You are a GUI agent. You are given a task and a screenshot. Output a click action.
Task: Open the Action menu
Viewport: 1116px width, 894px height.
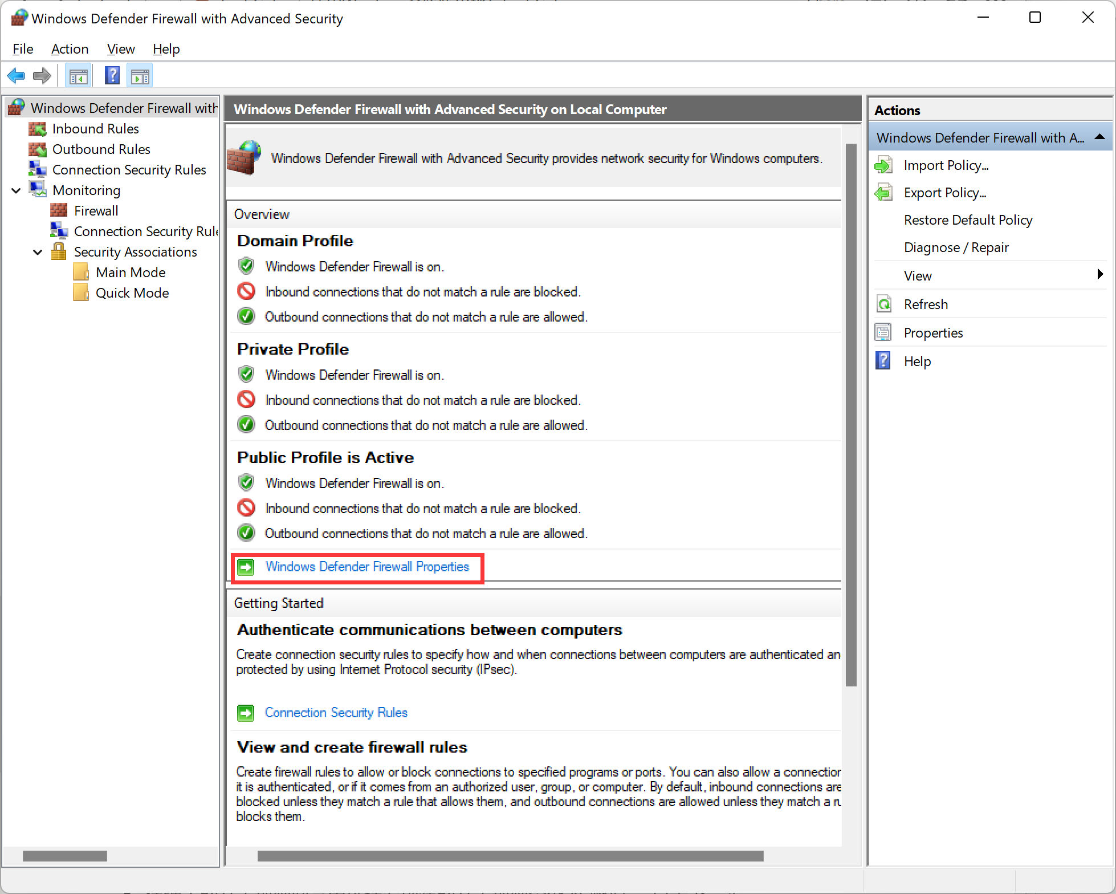(70, 49)
